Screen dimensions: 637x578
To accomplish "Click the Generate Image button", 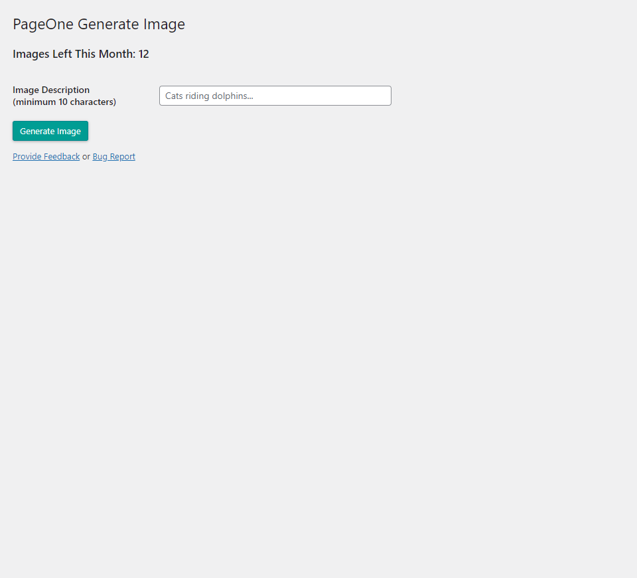I will 50,131.
